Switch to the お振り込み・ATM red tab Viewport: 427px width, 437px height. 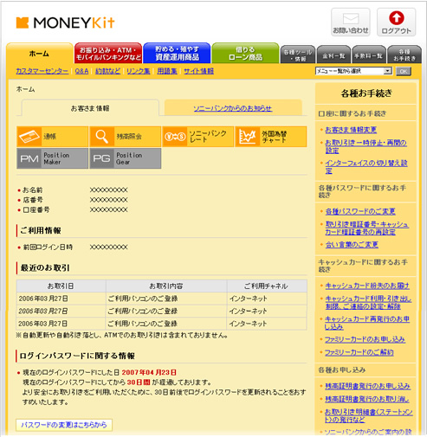point(108,53)
